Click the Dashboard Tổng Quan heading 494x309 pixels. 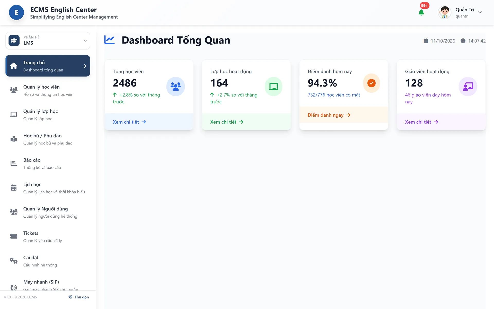click(176, 40)
